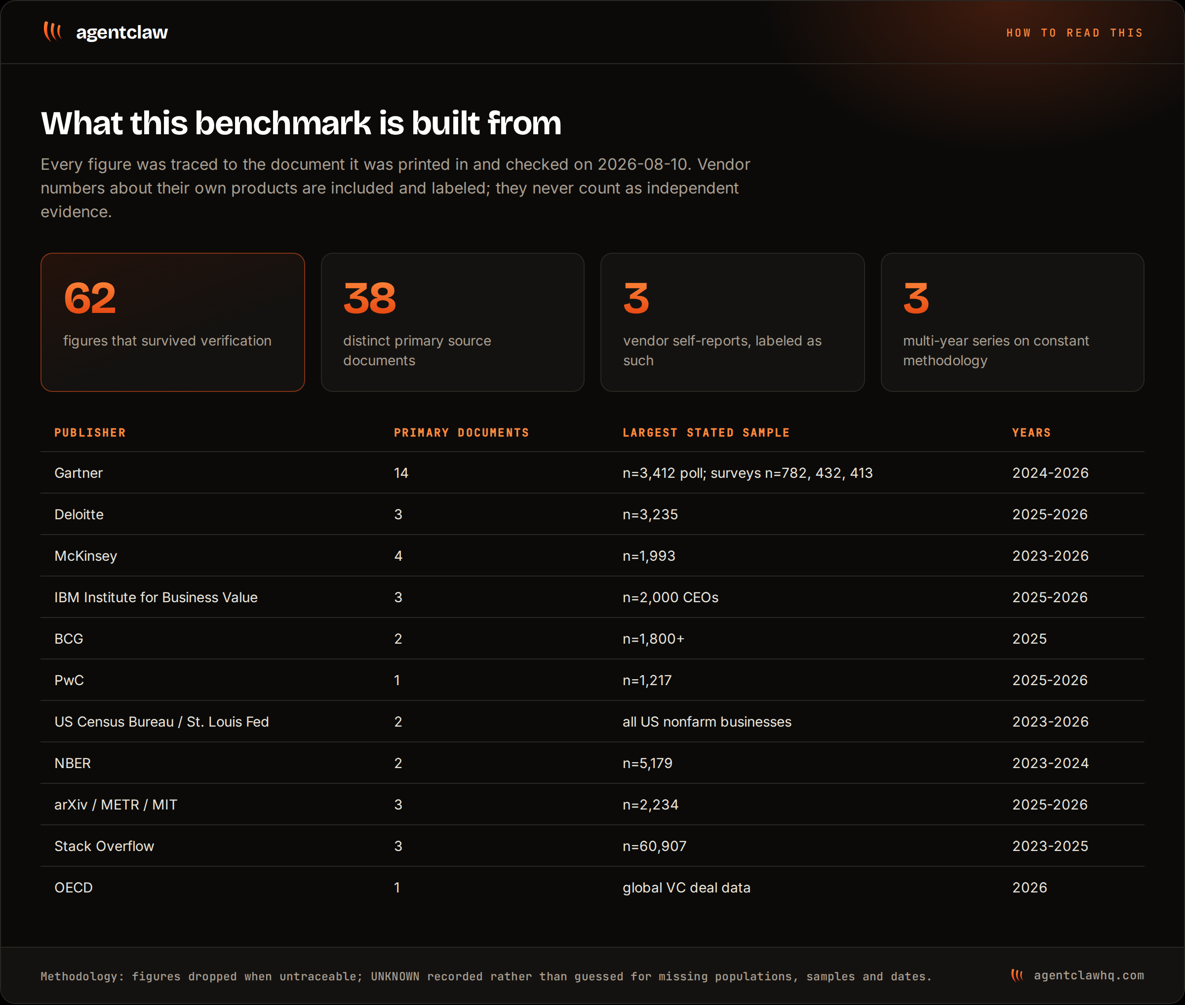Select the US Census Bureau / St. Louis Fed row
This screenshot has height=1005, width=1185.
tap(592, 722)
